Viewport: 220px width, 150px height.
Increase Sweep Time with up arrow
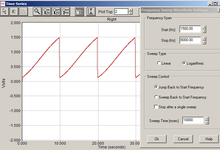click(x=207, y=119)
